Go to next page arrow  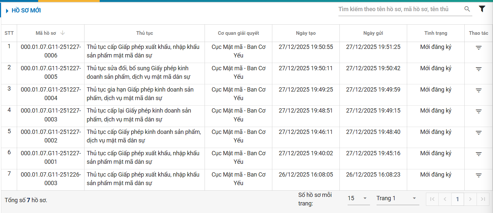click(x=470, y=199)
